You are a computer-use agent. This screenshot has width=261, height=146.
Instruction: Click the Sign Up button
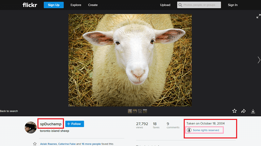click(x=54, y=5)
